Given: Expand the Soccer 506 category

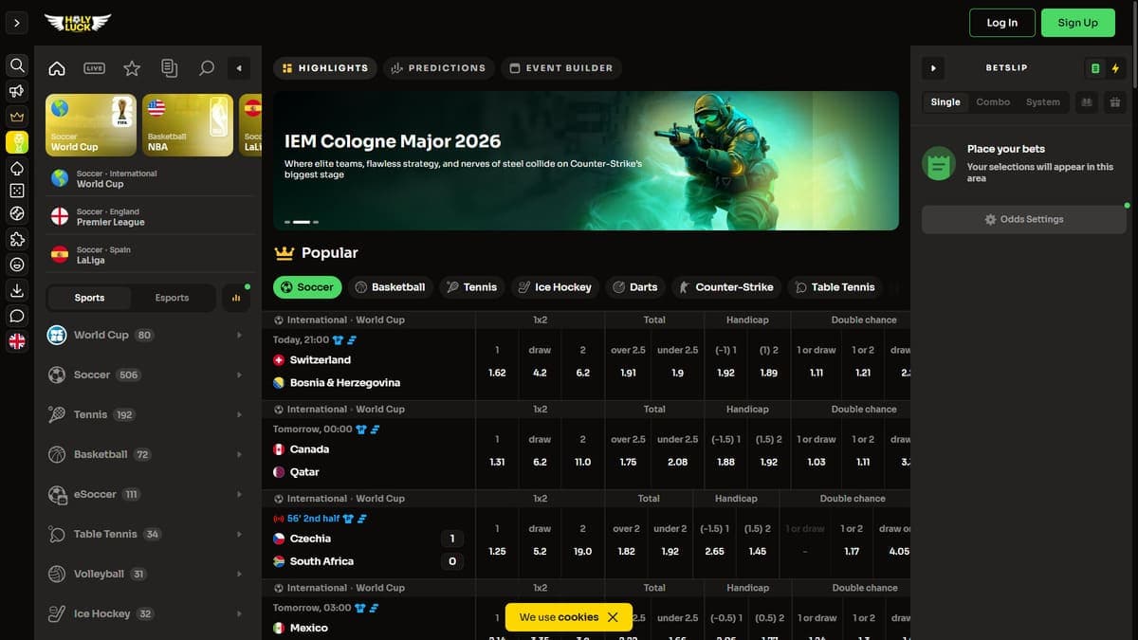Looking at the screenshot, I should [x=148, y=375].
